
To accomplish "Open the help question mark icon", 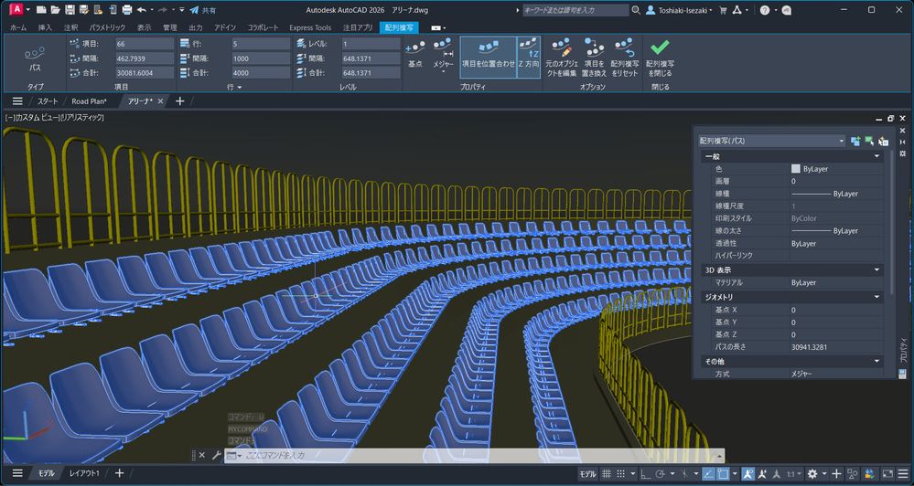I will 764,10.
